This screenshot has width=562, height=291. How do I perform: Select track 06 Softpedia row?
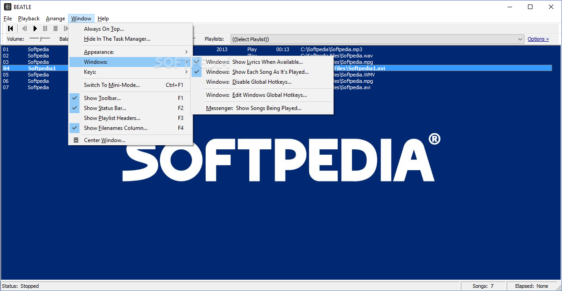click(276, 81)
